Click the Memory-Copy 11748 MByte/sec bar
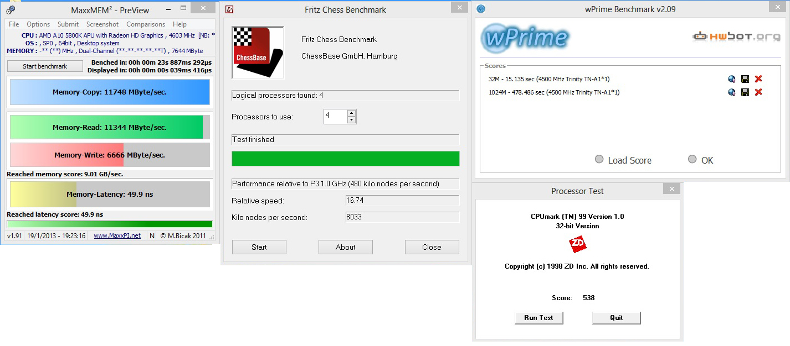Viewport: 790px width, 346px height. pyautogui.click(x=110, y=92)
